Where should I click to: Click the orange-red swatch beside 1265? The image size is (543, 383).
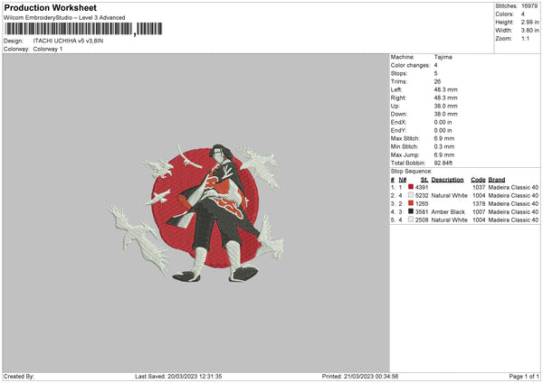(411, 203)
